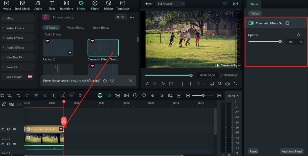Viewport: 308px width, 156px height.
Task: Open the Full Quality player dropdown
Action: (x=171, y=4)
